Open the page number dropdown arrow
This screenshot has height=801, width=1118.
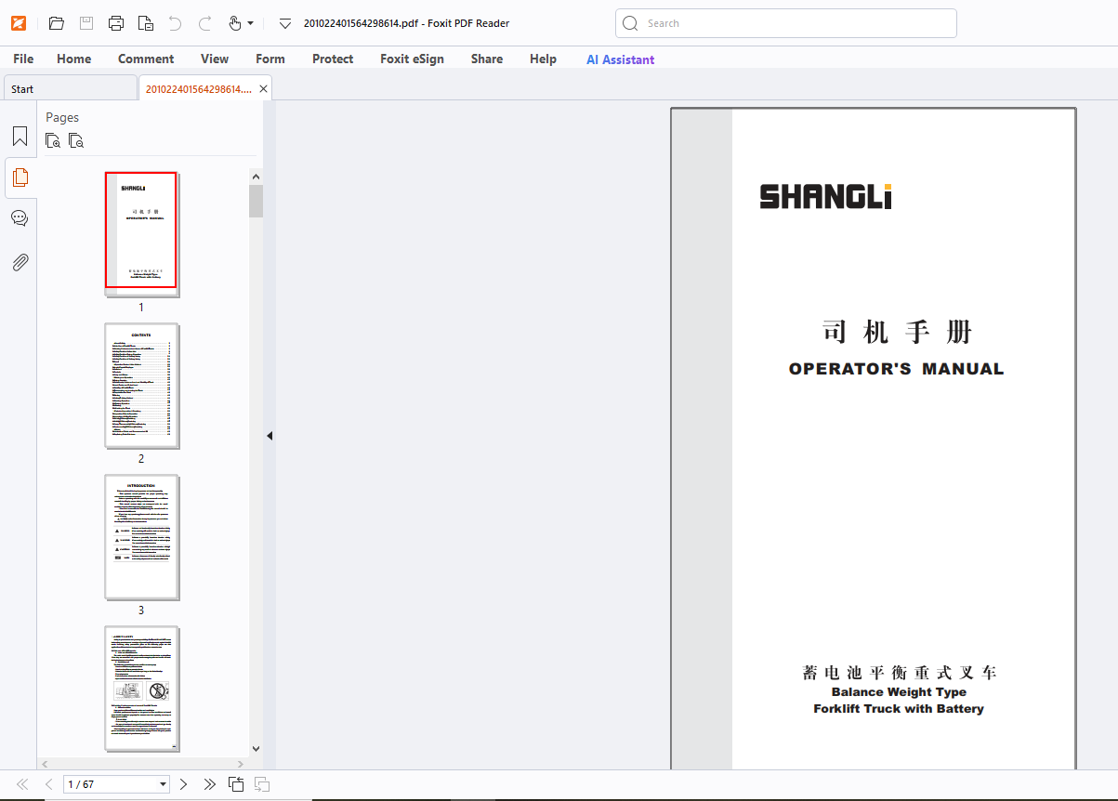click(164, 784)
